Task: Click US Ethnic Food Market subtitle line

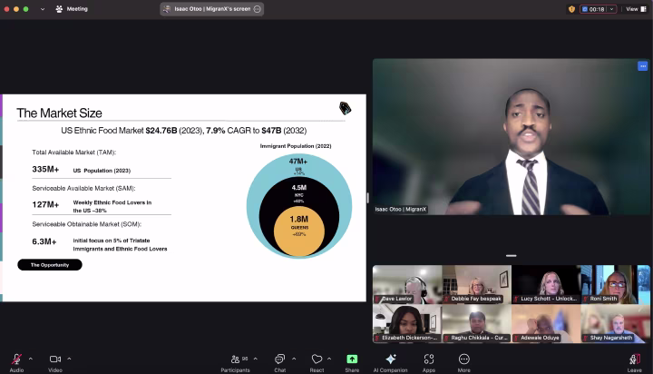Action: tap(183, 131)
